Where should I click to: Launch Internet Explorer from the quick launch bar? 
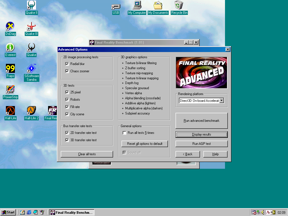(29, 212)
